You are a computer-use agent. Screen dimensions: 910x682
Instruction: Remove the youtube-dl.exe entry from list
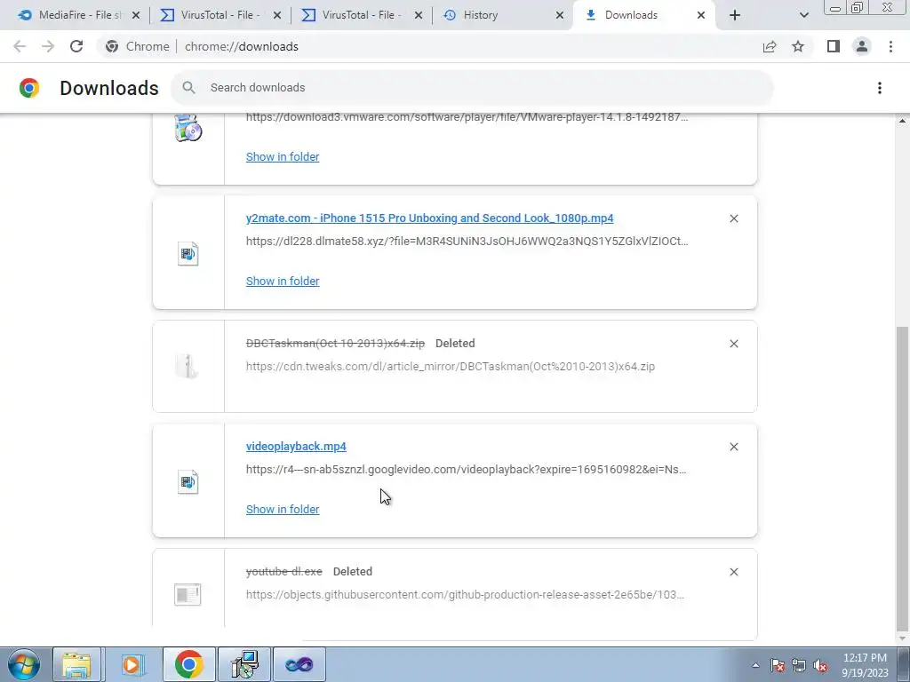[733, 572]
